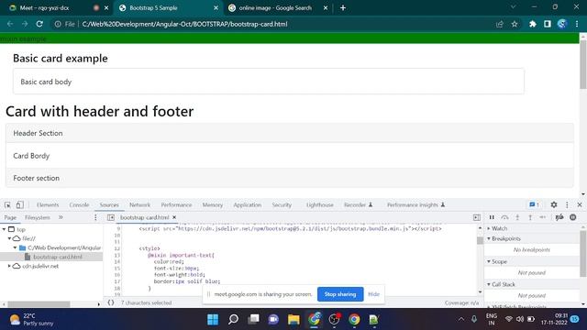587x330 pixels.
Task: Collapse the Scope section
Action: [x=489, y=261]
